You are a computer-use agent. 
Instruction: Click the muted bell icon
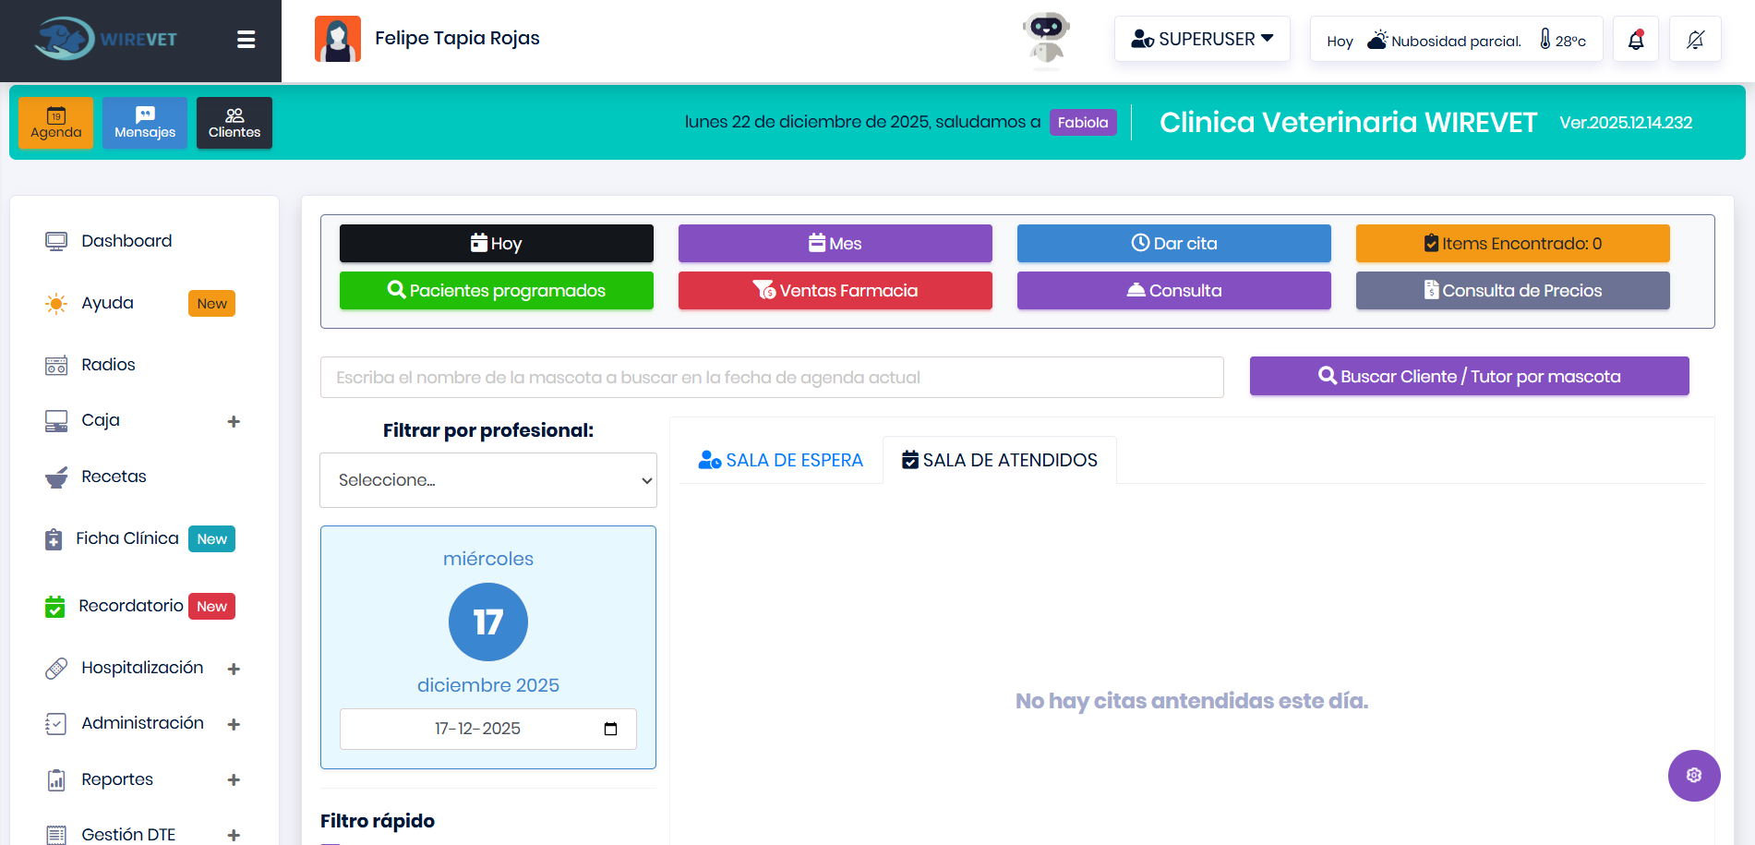tap(1695, 40)
